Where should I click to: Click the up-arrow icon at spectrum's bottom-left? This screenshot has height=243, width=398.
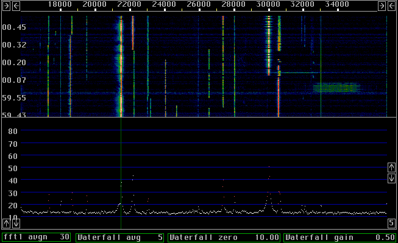click(x=6, y=224)
